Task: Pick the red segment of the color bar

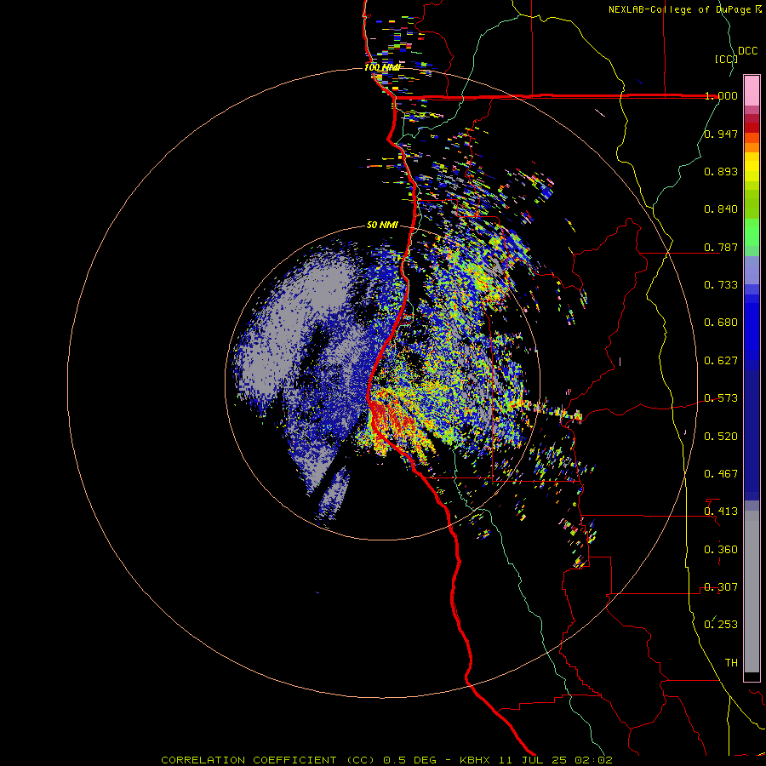Action: 752,128
